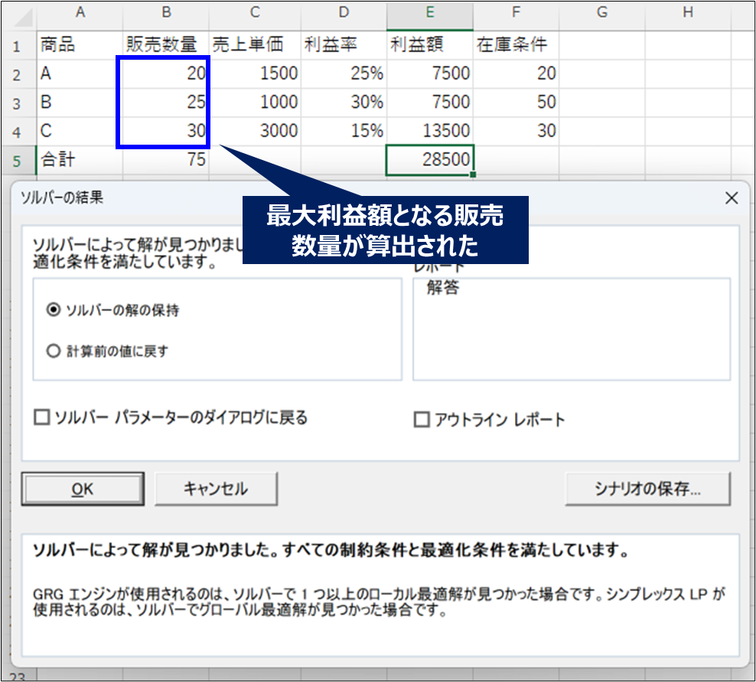Select cell F3 with stock 50
The width and height of the screenshot is (756, 682).
click(516, 102)
